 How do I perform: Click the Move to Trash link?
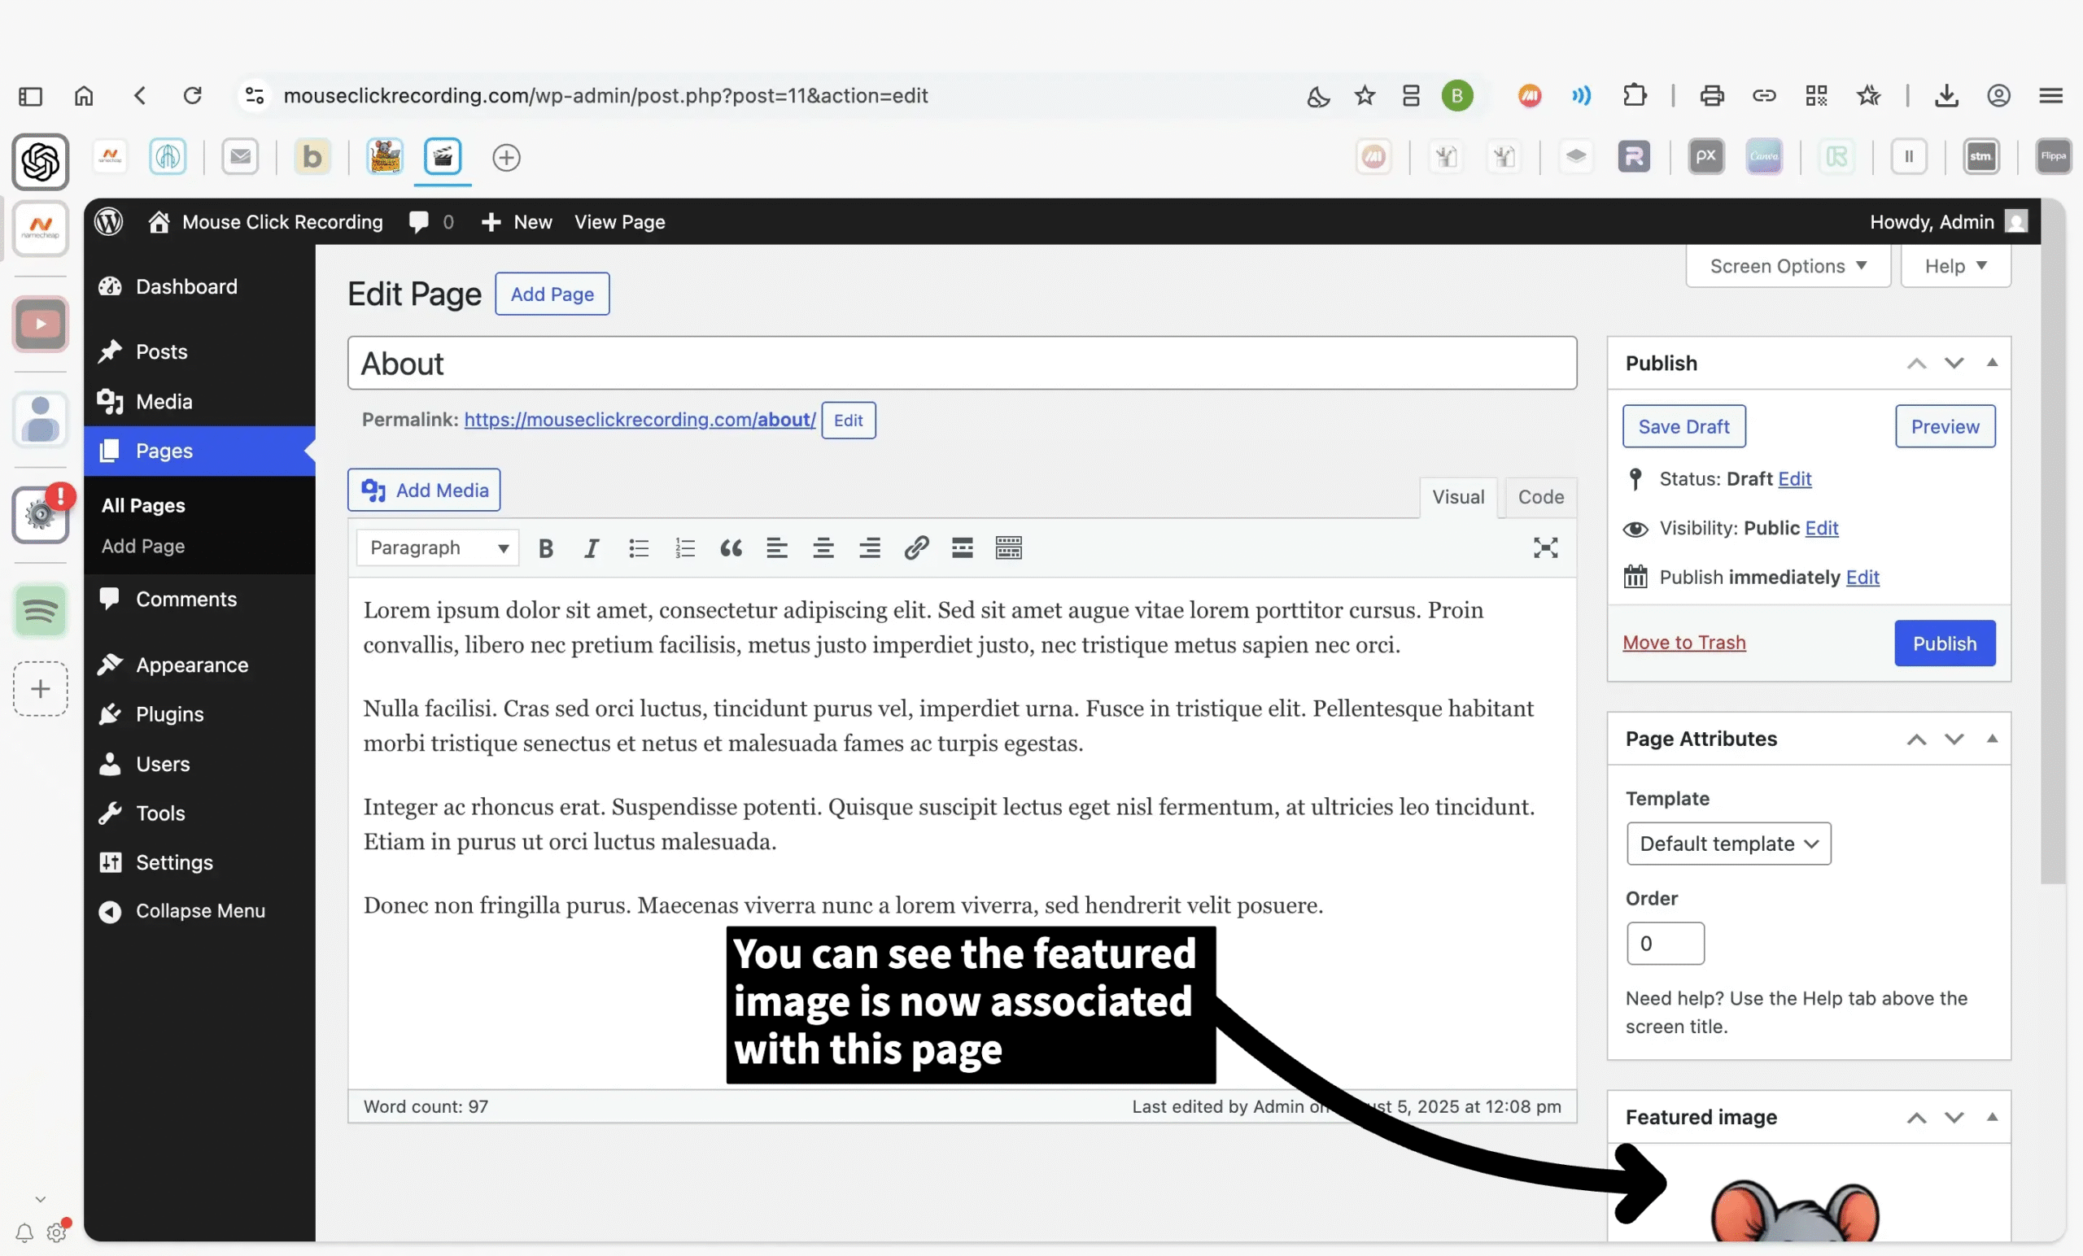coord(1683,643)
